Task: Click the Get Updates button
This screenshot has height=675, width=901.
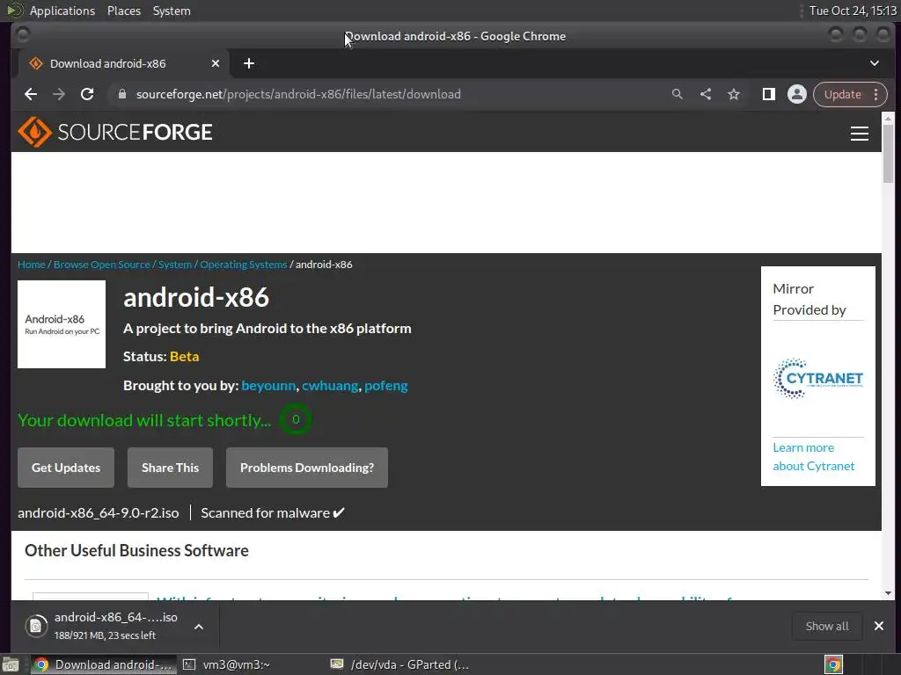Action: [x=66, y=468]
